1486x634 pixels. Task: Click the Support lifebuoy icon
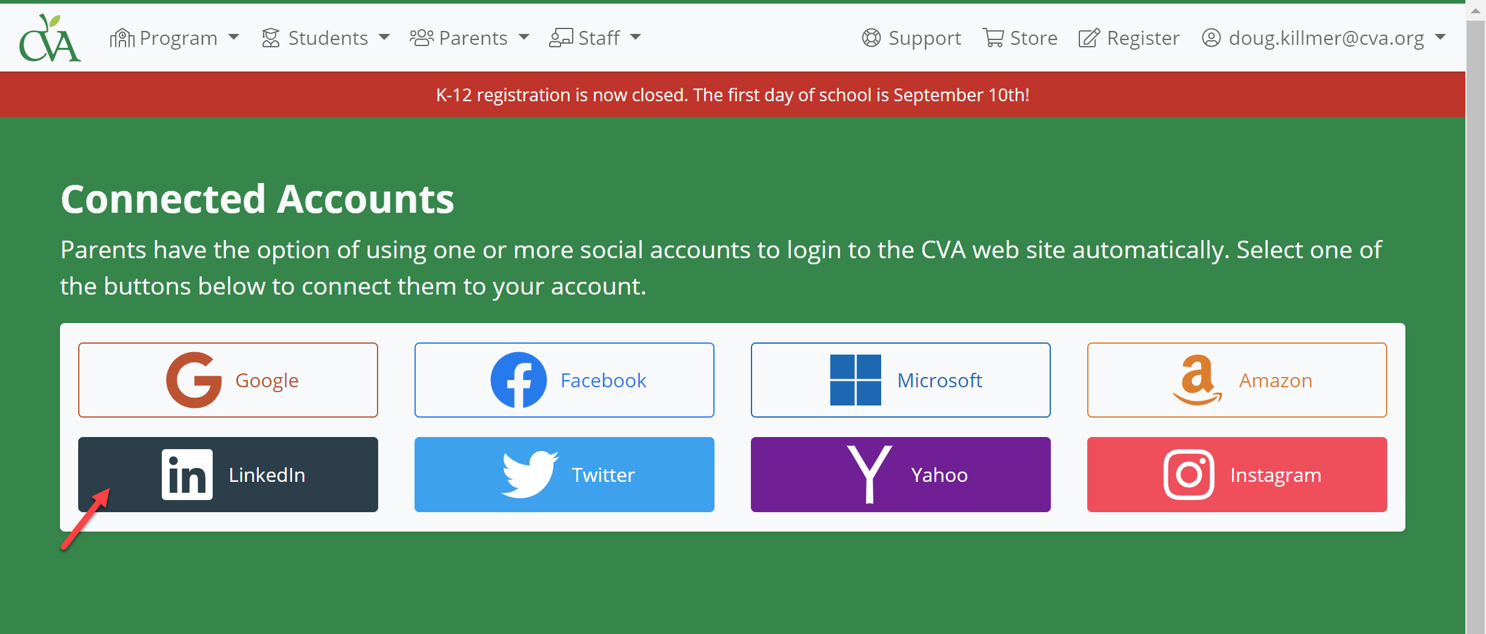(x=871, y=38)
